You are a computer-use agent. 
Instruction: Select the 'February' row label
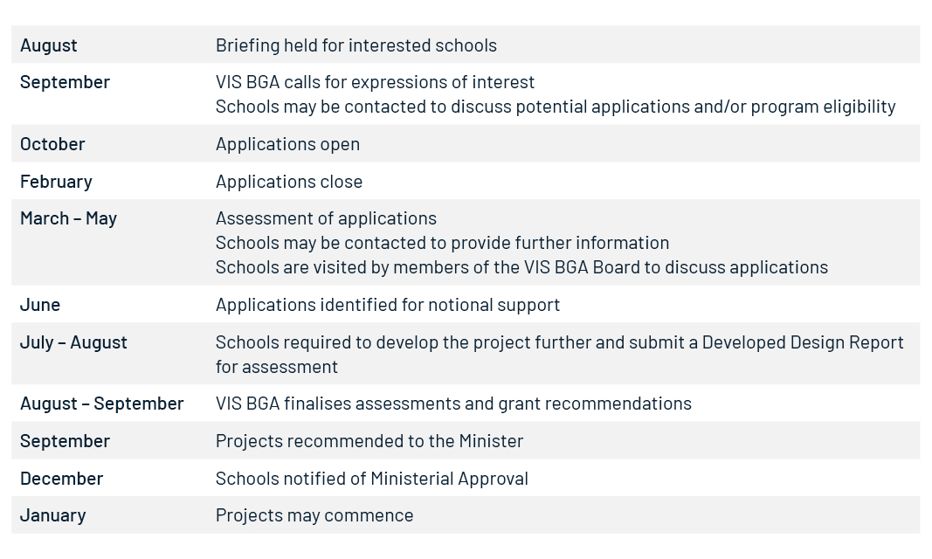point(56,182)
